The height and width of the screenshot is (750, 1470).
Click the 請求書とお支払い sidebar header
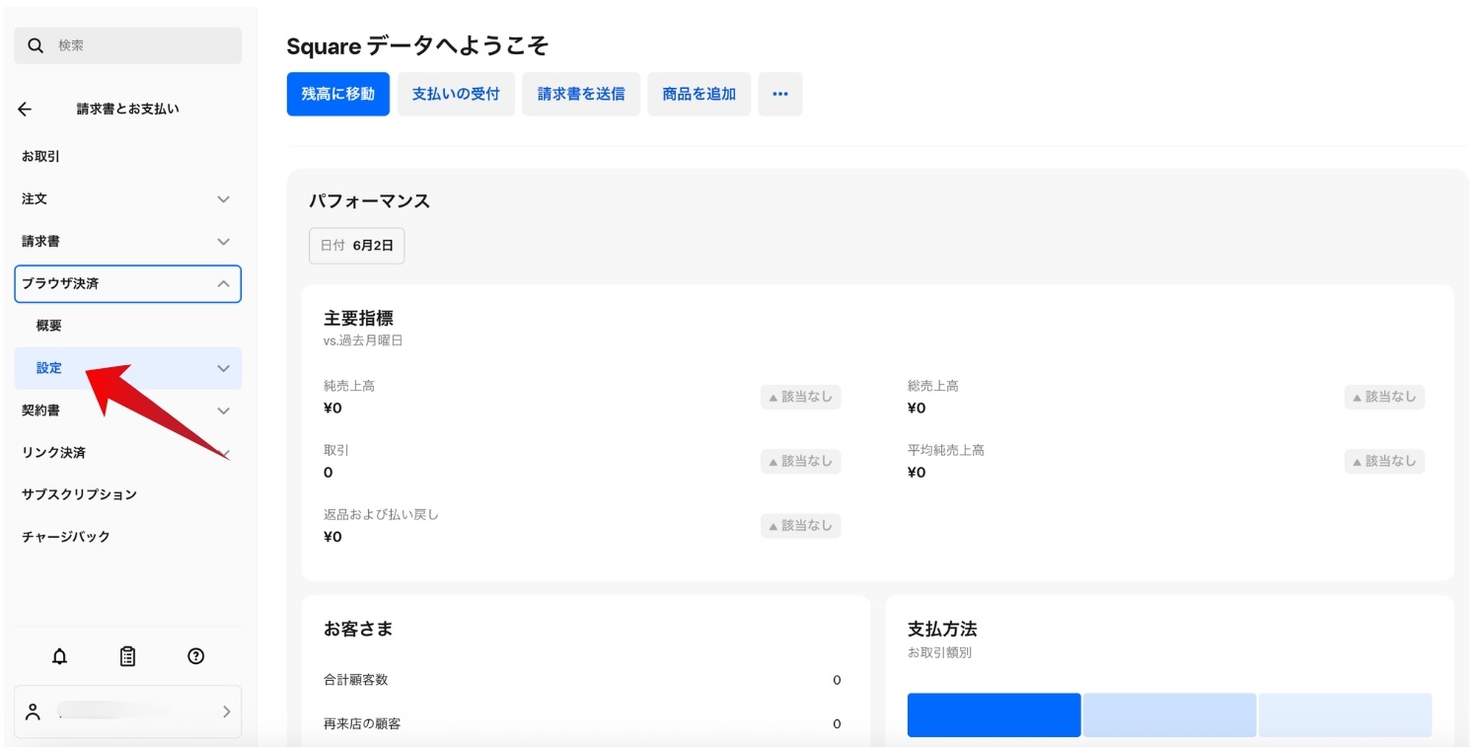click(128, 110)
